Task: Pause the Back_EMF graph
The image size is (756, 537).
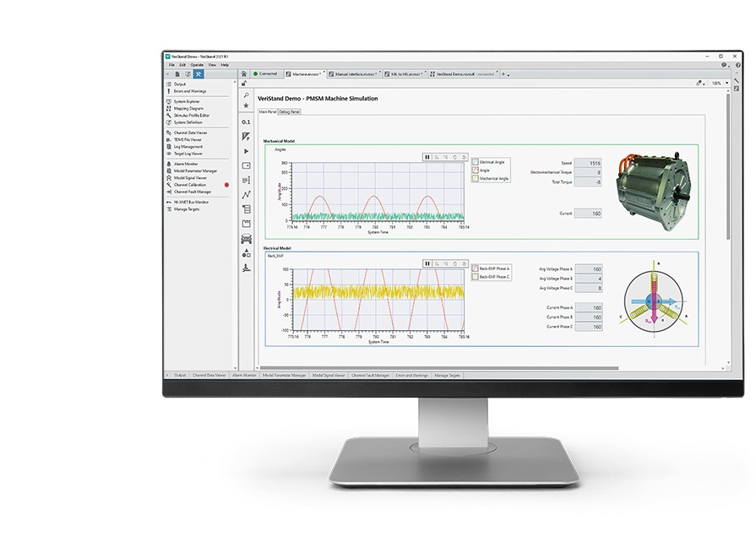Action: click(427, 263)
